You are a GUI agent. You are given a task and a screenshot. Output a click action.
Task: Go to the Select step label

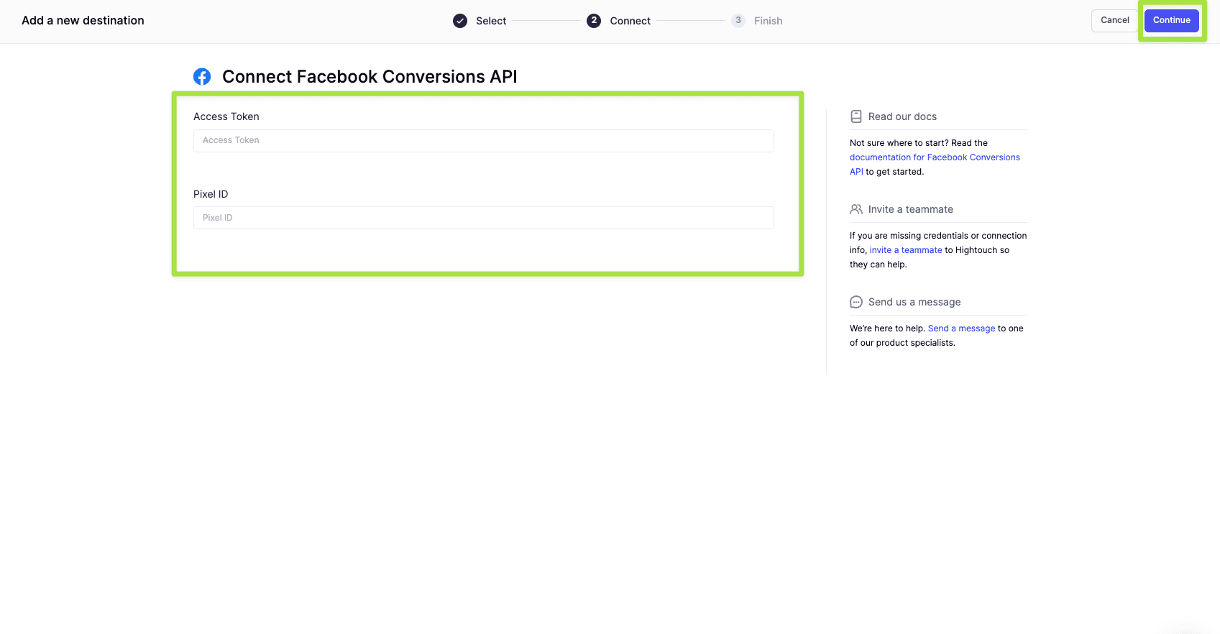[491, 21]
